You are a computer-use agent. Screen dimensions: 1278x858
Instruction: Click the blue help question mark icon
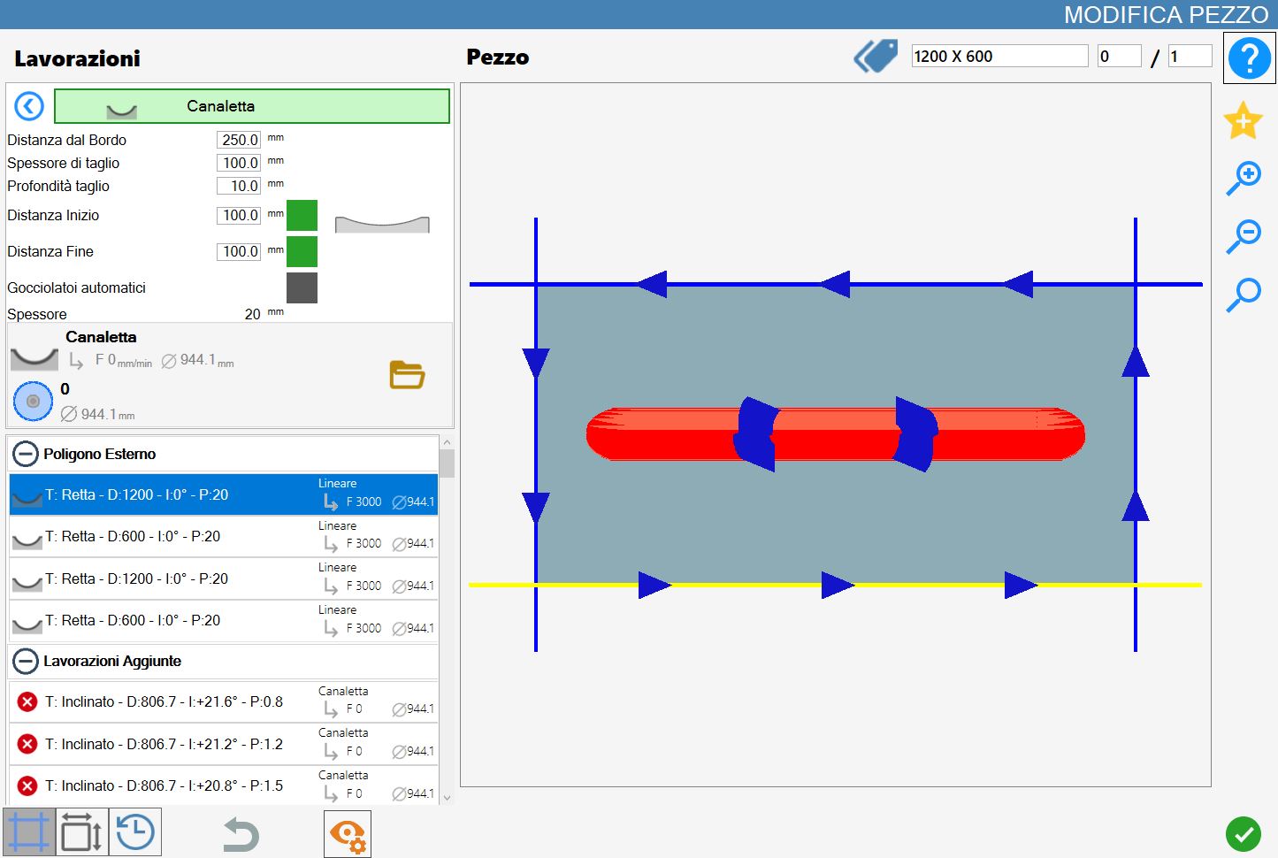click(1249, 58)
